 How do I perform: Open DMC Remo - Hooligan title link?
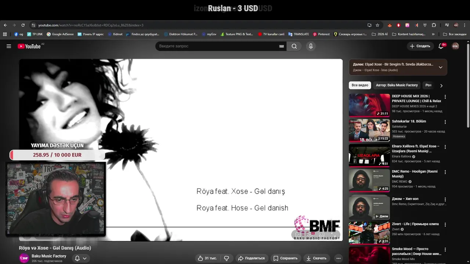[415, 174]
